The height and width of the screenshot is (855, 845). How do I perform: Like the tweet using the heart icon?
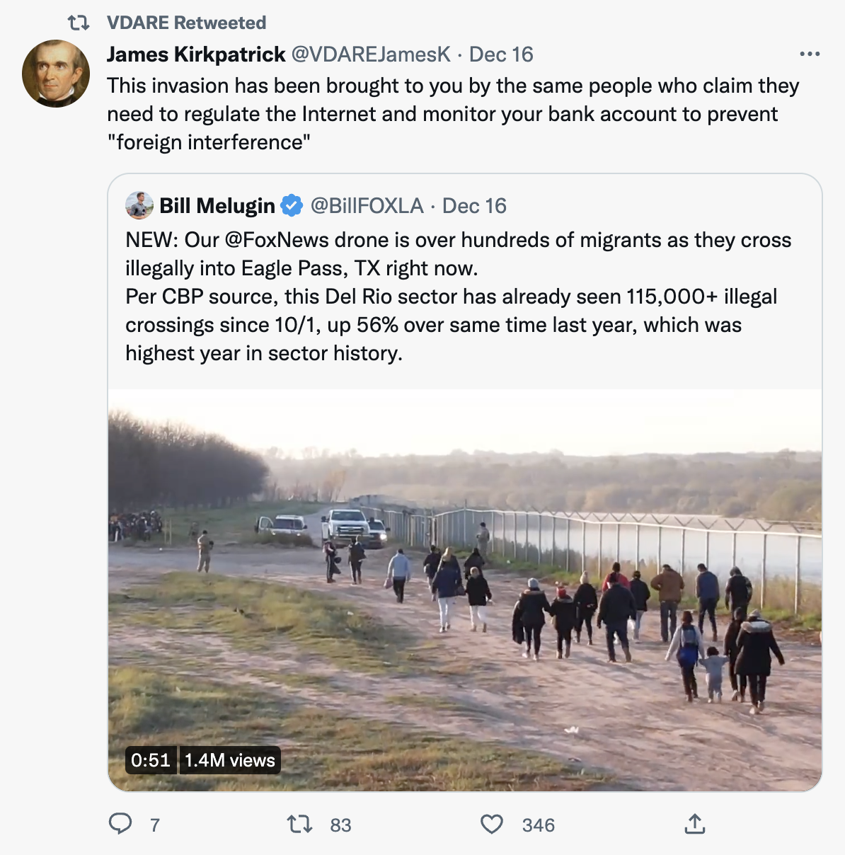492,823
